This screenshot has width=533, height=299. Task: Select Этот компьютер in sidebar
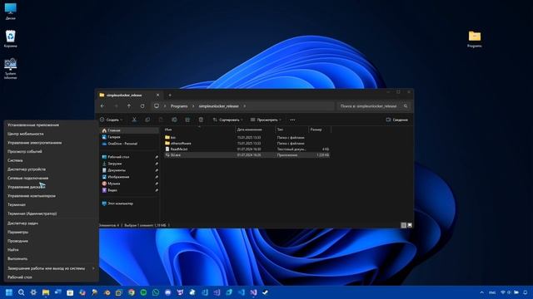tap(130, 203)
